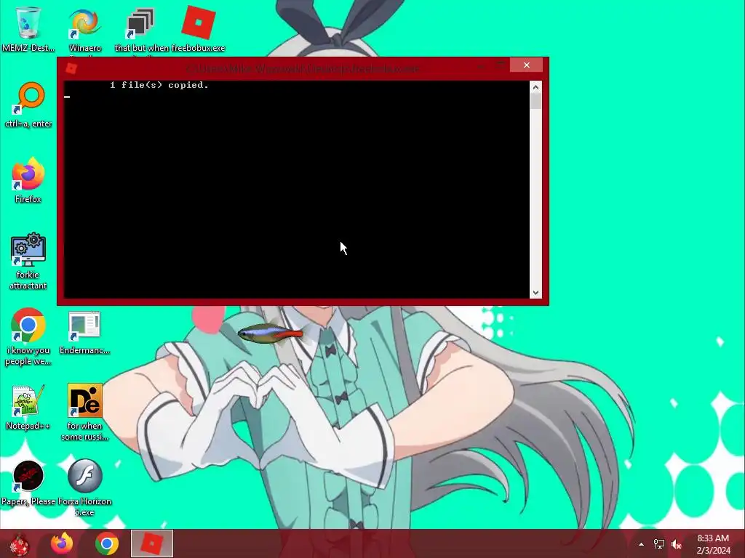
Task: Open Chrome from the taskbar
Action: click(x=107, y=543)
